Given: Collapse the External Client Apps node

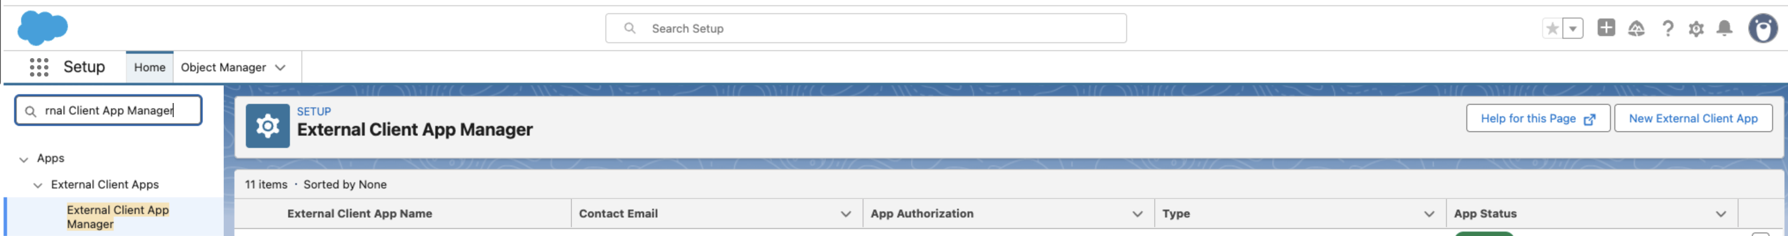Looking at the screenshot, I should (x=37, y=185).
